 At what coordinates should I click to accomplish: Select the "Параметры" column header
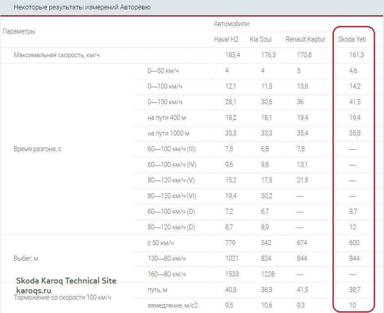(19, 31)
